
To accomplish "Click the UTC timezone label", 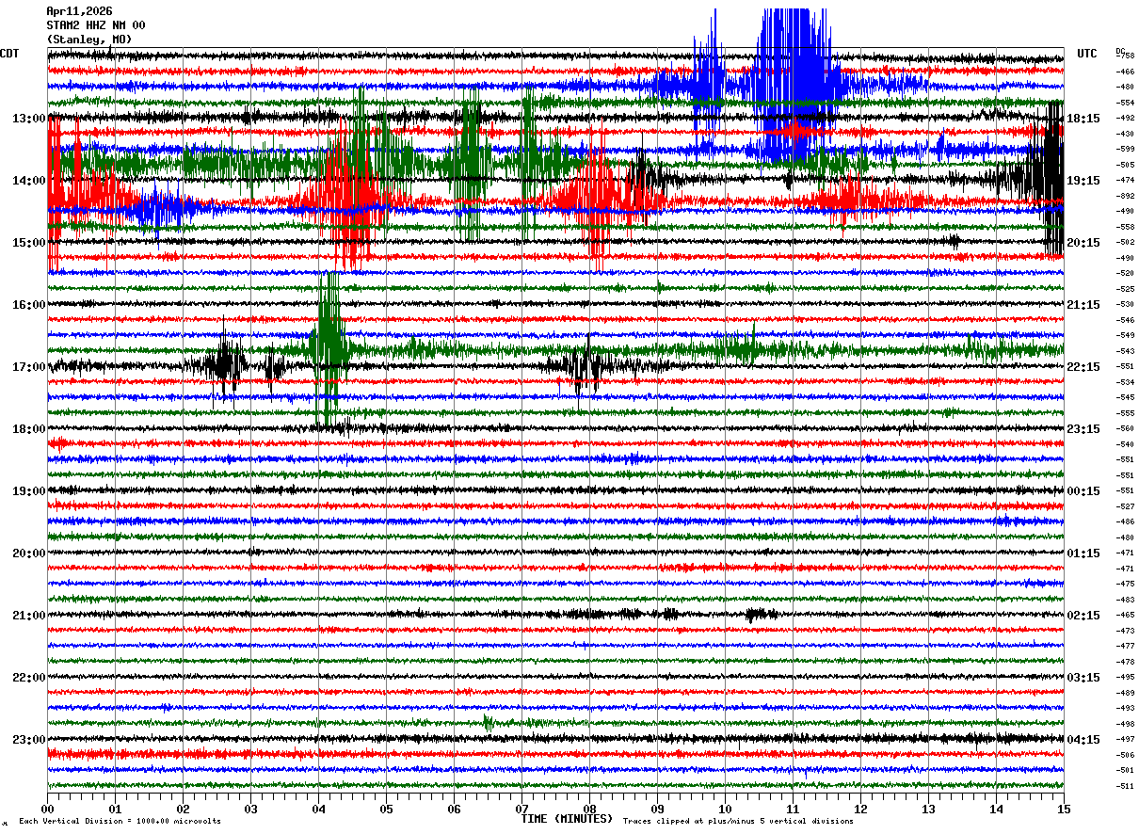I will coord(1087,54).
